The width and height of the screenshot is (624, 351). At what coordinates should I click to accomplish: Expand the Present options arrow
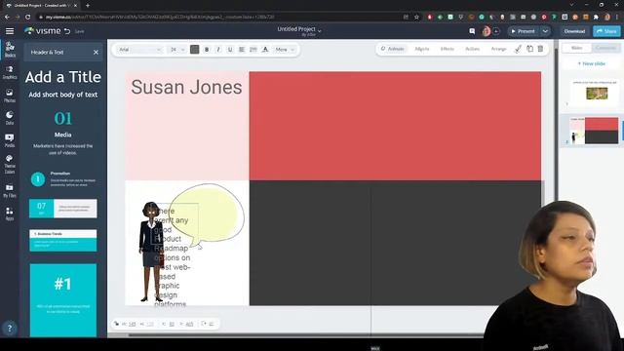(545, 31)
